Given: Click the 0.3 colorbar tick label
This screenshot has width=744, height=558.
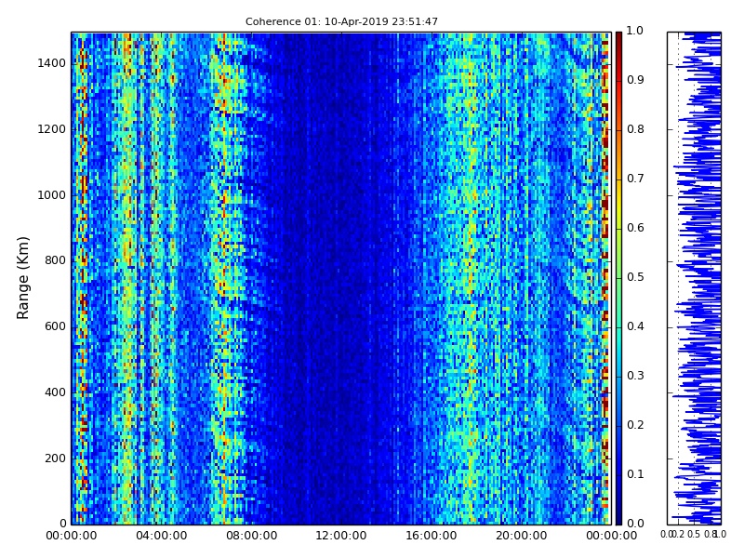Looking at the screenshot, I should click(635, 377).
